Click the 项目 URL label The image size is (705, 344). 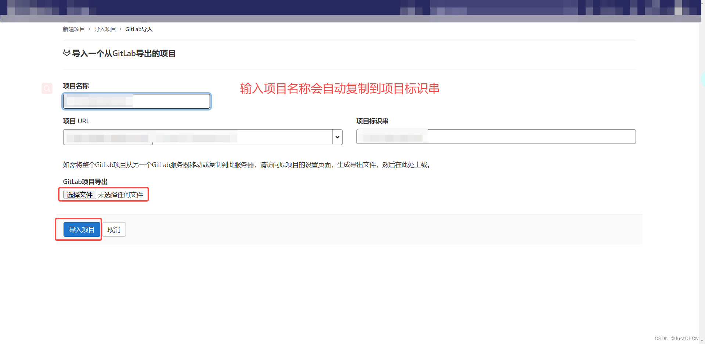(76, 121)
